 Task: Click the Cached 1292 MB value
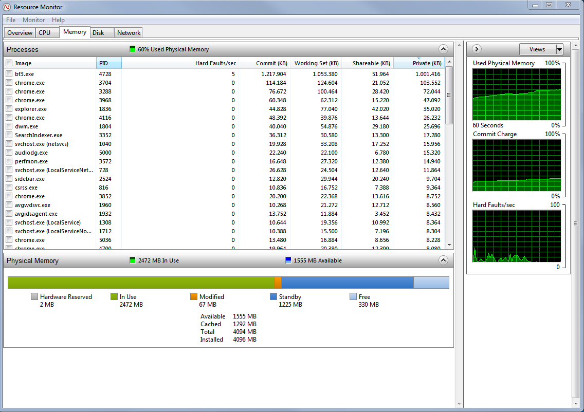245,324
